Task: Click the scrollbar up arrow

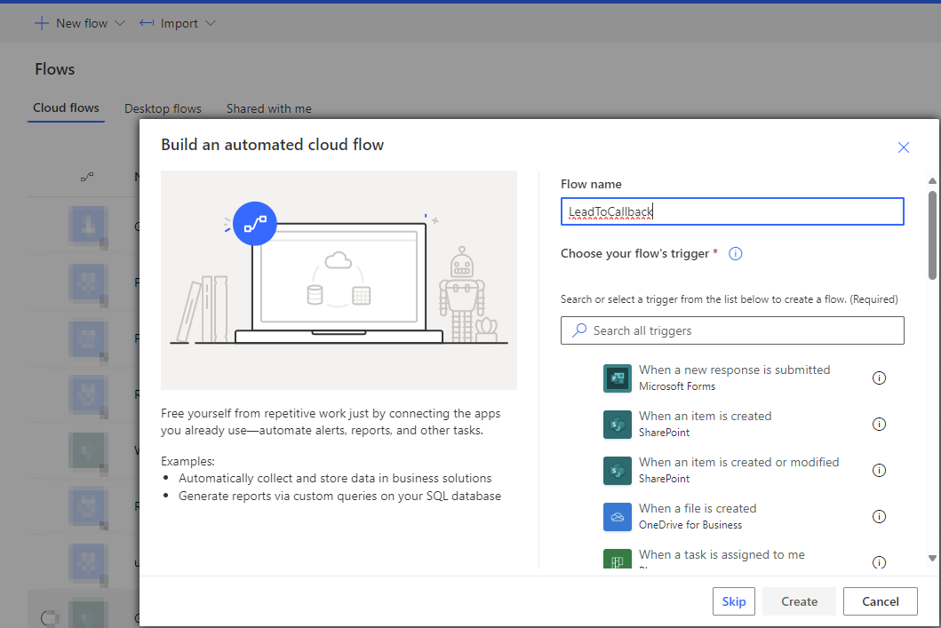Action: pyautogui.click(x=932, y=180)
